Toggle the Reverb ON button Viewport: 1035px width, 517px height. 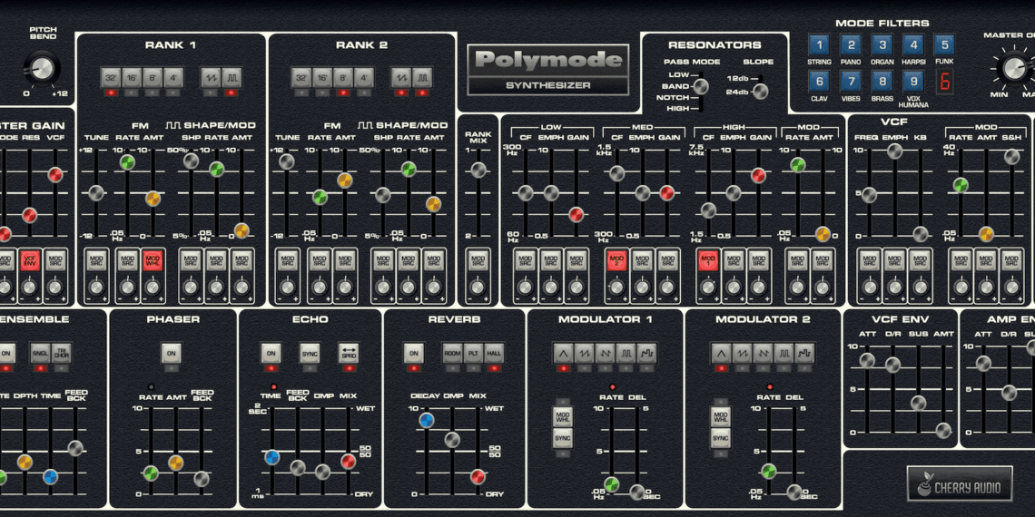coord(414,353)
